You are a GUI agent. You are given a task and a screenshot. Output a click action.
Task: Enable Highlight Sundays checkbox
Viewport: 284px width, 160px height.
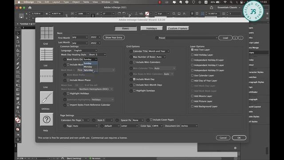[x=134, y=90]
